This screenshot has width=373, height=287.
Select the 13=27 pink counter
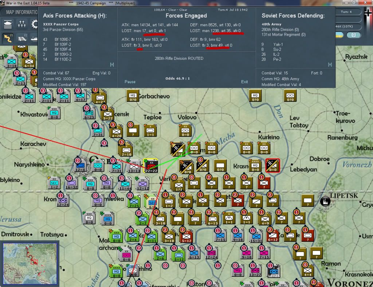(255, 270)
